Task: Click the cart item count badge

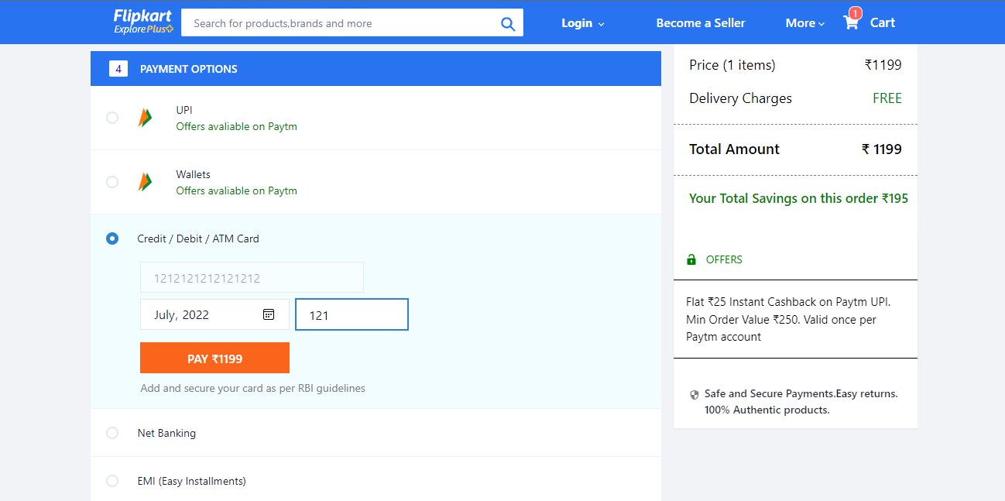Action: tap(855, 13)
